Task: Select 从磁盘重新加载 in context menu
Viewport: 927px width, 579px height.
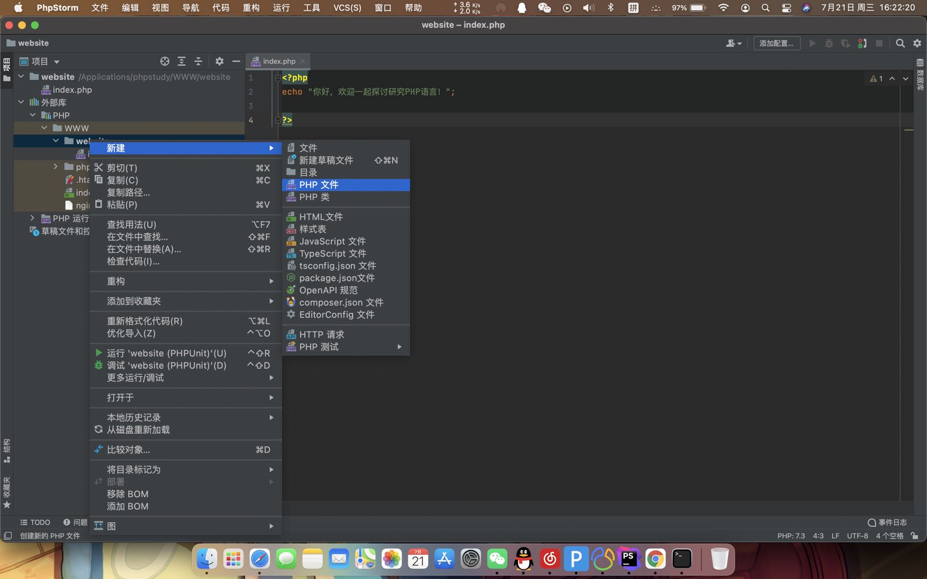Action: 186,430
